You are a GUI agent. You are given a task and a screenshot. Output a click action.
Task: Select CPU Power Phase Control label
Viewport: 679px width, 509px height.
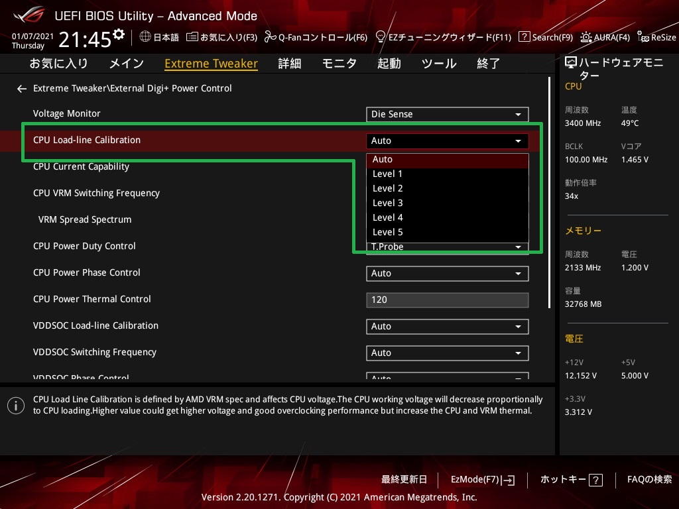[87, 272]
